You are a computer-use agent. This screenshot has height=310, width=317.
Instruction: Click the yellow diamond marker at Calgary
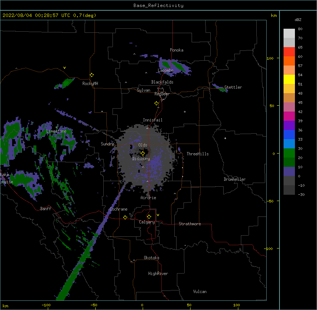click(x=149, y=217)
